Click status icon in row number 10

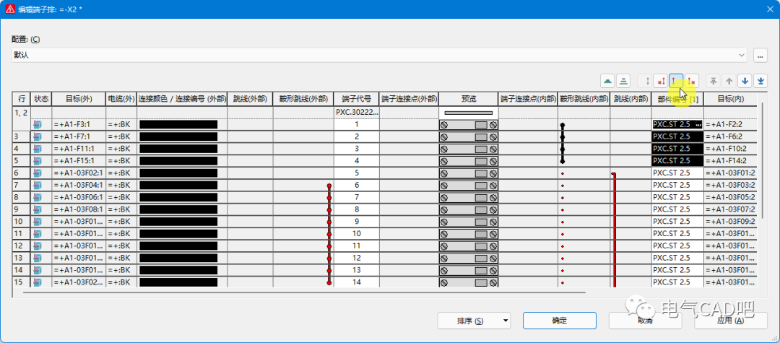click(x=38, y=222)
